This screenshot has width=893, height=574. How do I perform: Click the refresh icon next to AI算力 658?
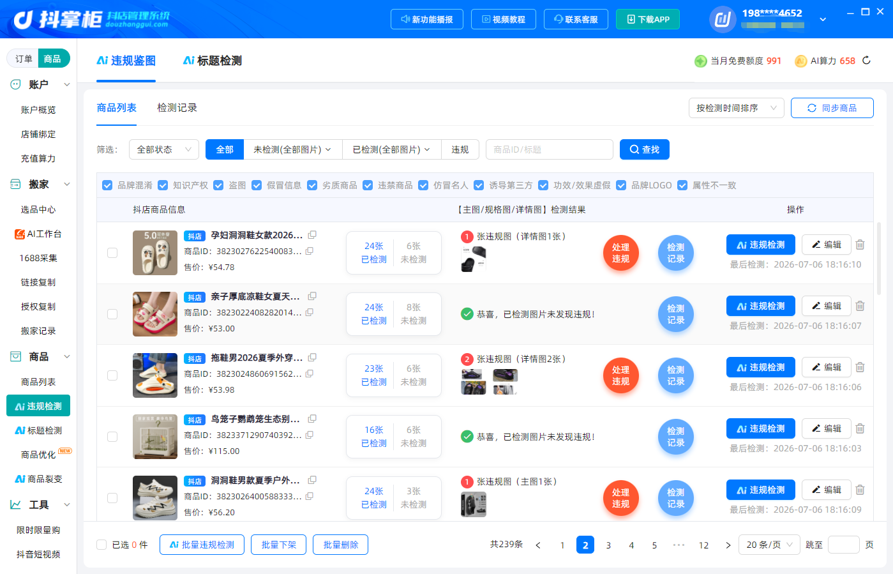pyautogui.click(x=866, y=61)
